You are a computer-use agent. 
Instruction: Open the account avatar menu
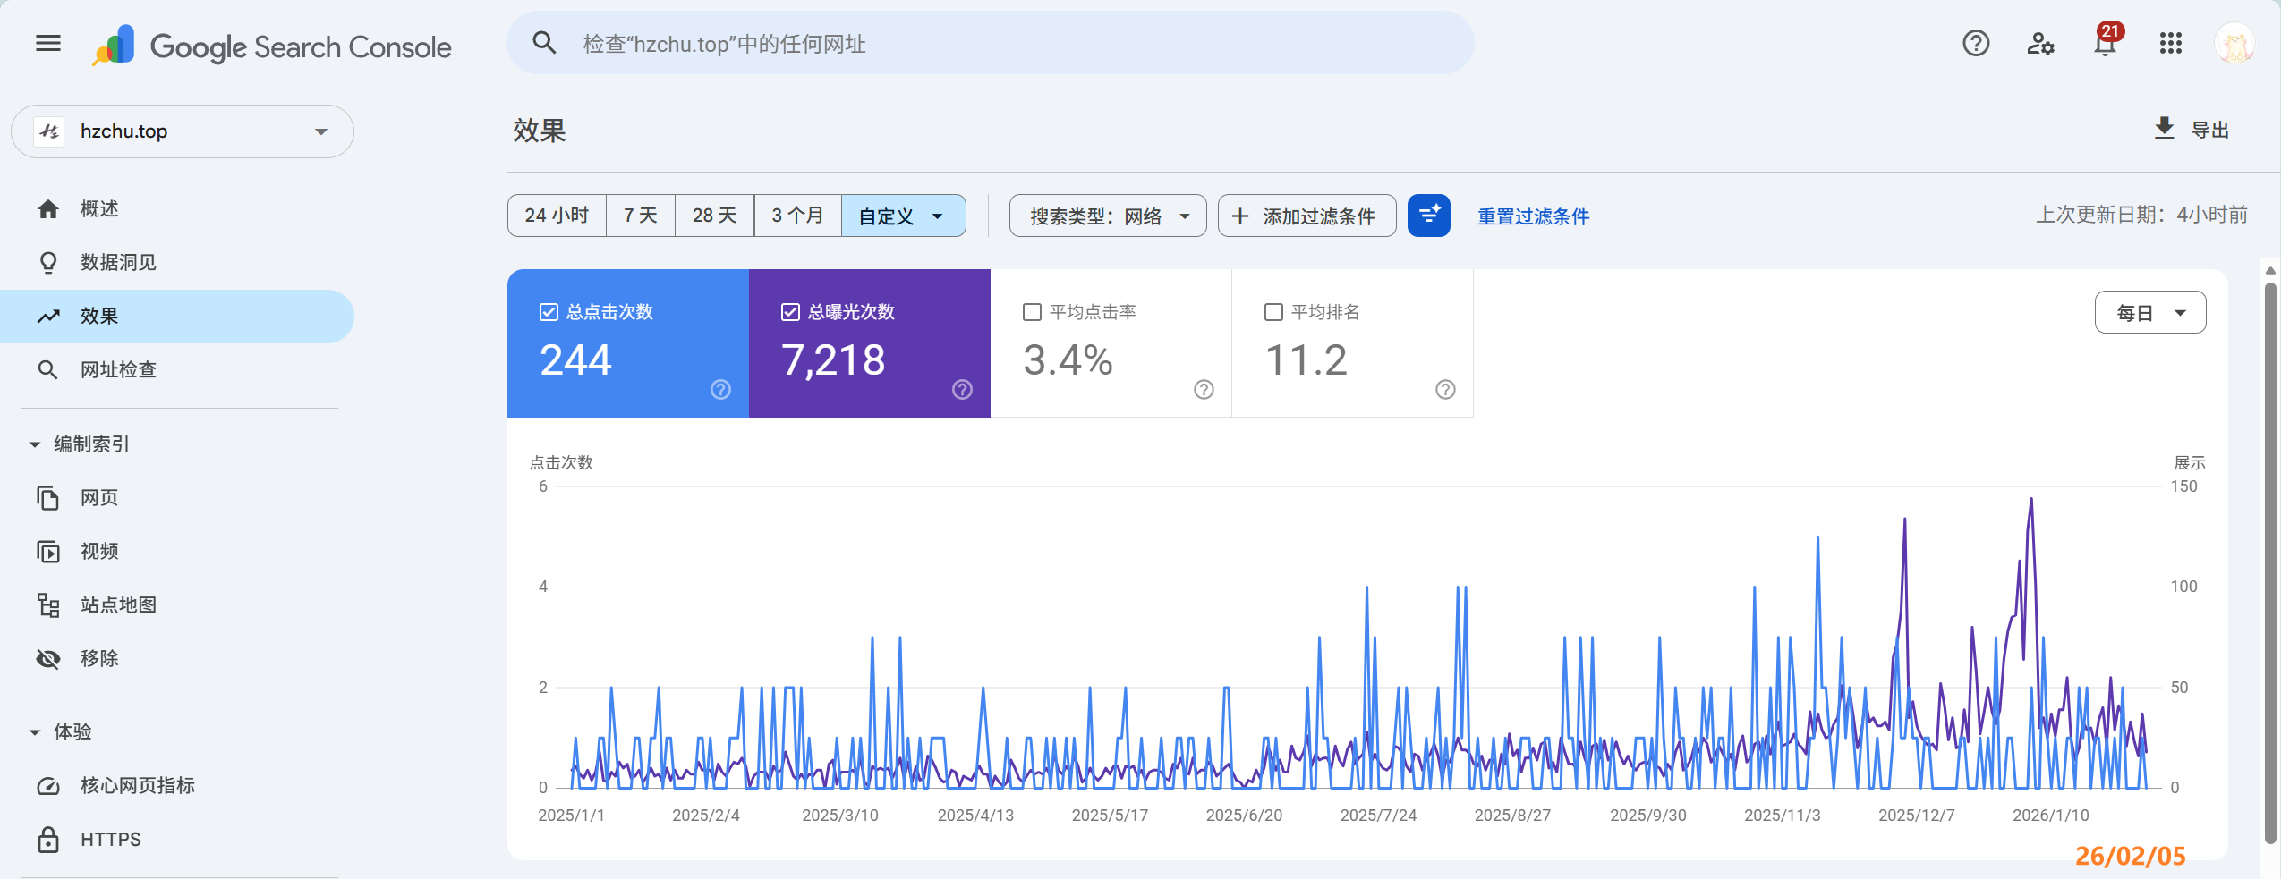pyautogui.click(x=2234, y=43)
